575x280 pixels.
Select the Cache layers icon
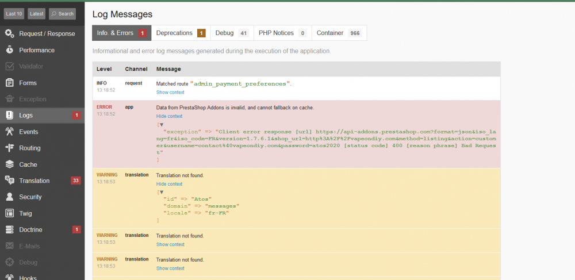tap(10, 164)
